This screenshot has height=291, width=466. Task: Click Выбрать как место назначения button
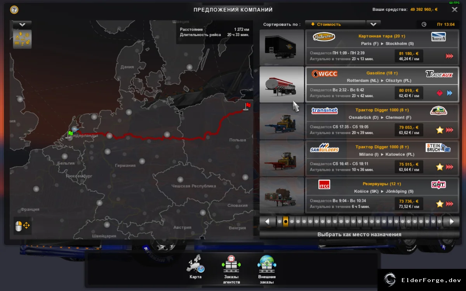point(359,234)
